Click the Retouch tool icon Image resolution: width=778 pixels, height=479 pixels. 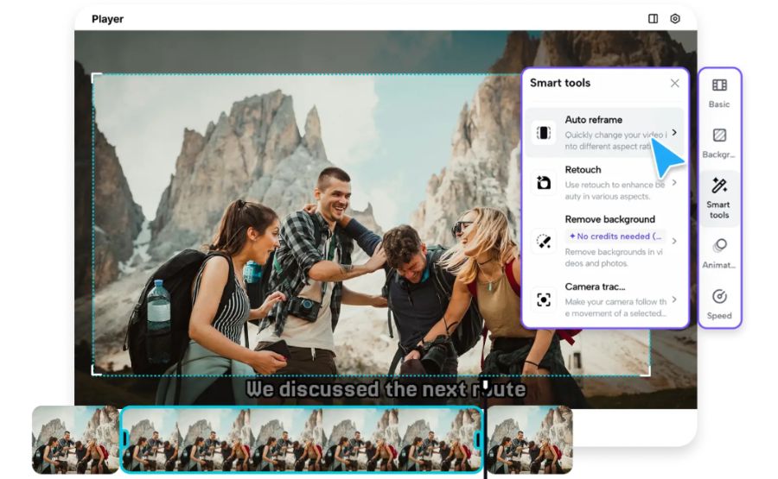544,183
